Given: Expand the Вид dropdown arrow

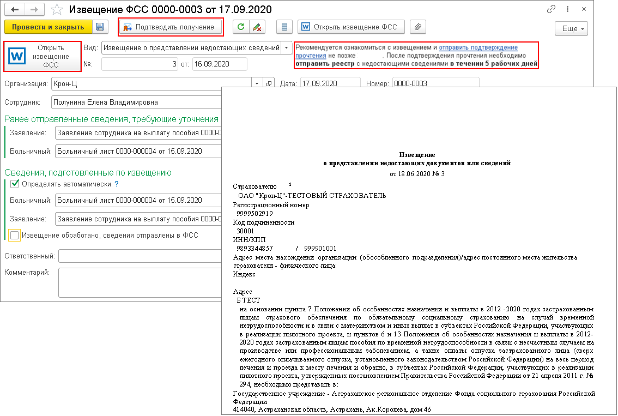Looking at the screenshot, I should tap(287, 48).
